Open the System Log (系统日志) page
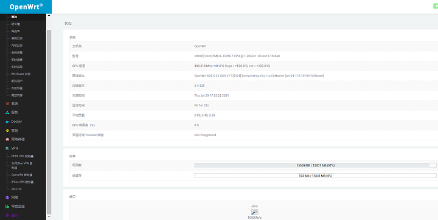The width and height of the screenshot is (438, 220). click(x=17, y=38)
